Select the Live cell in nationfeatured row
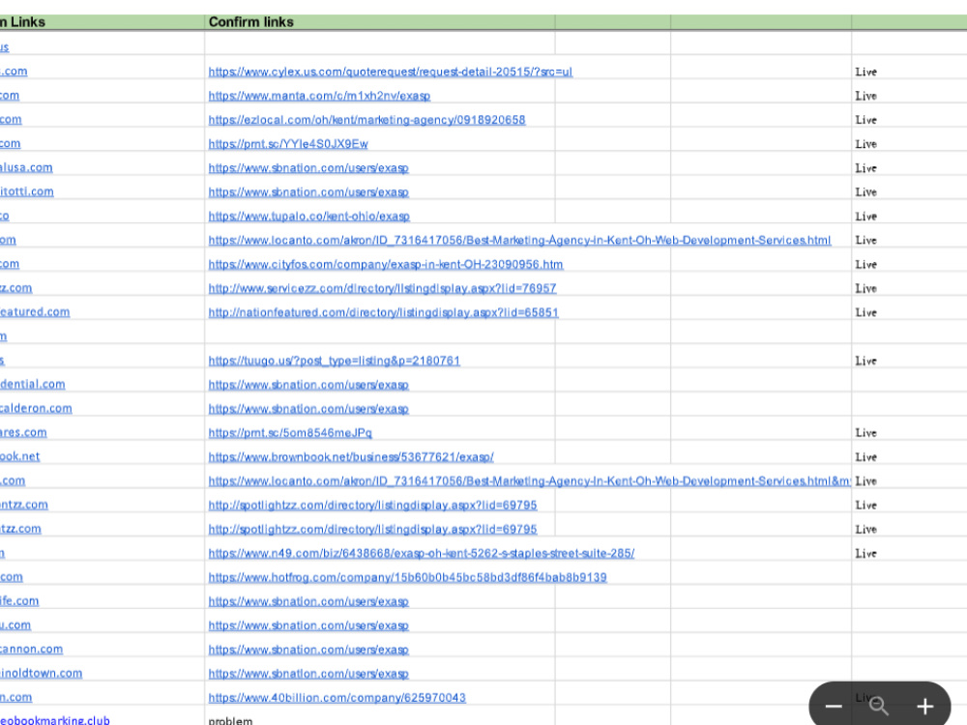The height and width of the screenshot is (725, 967). click(x=865, y=312)
